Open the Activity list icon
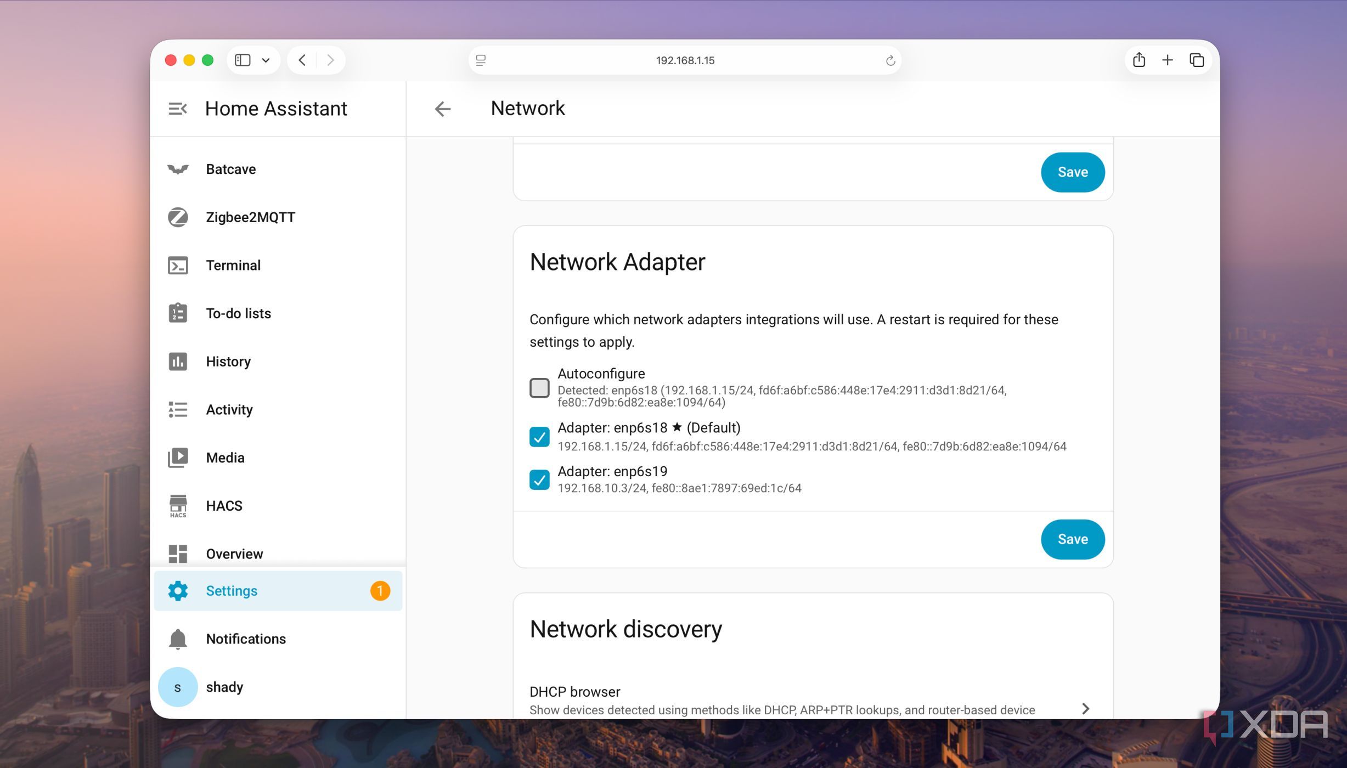 [x=178, y=410]
